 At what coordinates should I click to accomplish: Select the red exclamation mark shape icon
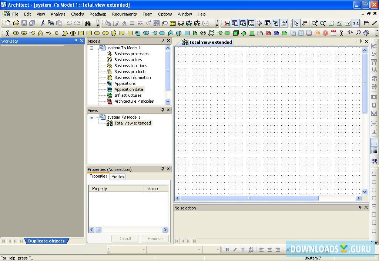click(325, 33)
